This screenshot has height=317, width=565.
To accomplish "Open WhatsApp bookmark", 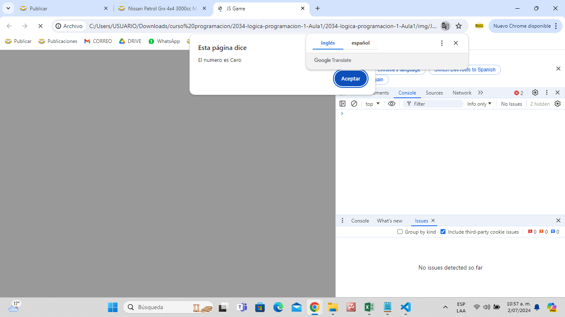I will pyautogui.click(x=164, y=41).
